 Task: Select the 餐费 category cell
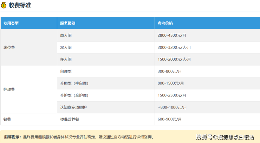click(7, 119)
